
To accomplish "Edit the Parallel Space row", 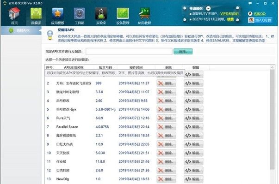I will pos(193,126).
